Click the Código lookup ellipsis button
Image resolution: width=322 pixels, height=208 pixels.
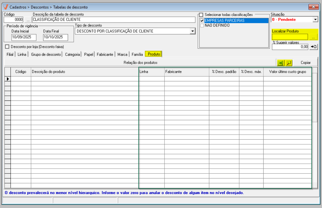pyautogui.click(x=28, y=20)
